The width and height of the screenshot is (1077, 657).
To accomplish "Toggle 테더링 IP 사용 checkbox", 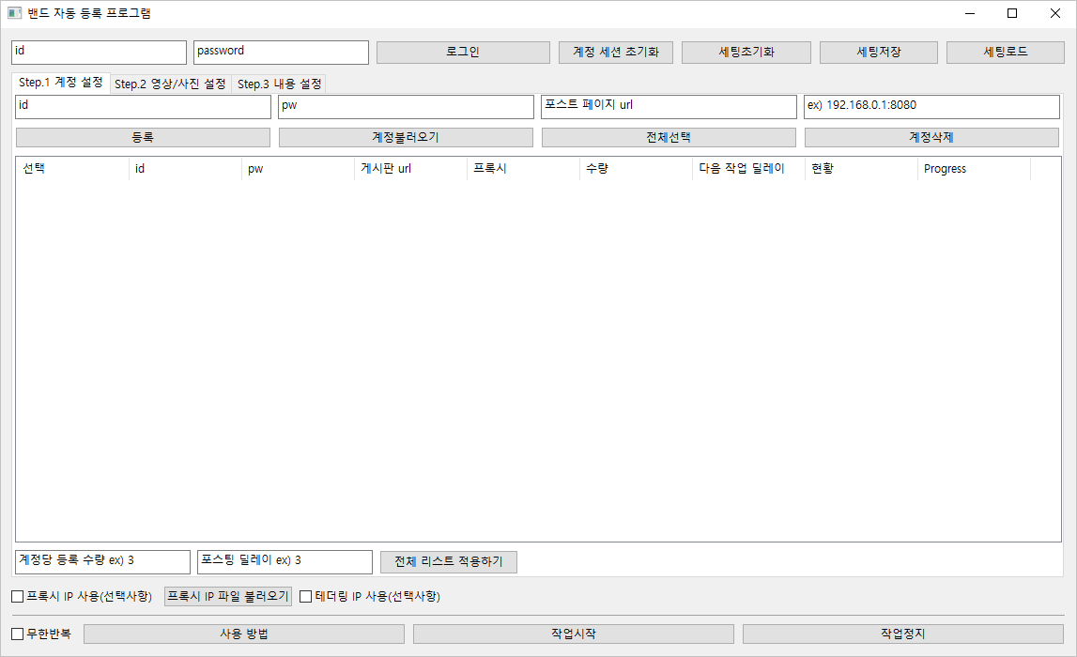I will tap(305, 596).
